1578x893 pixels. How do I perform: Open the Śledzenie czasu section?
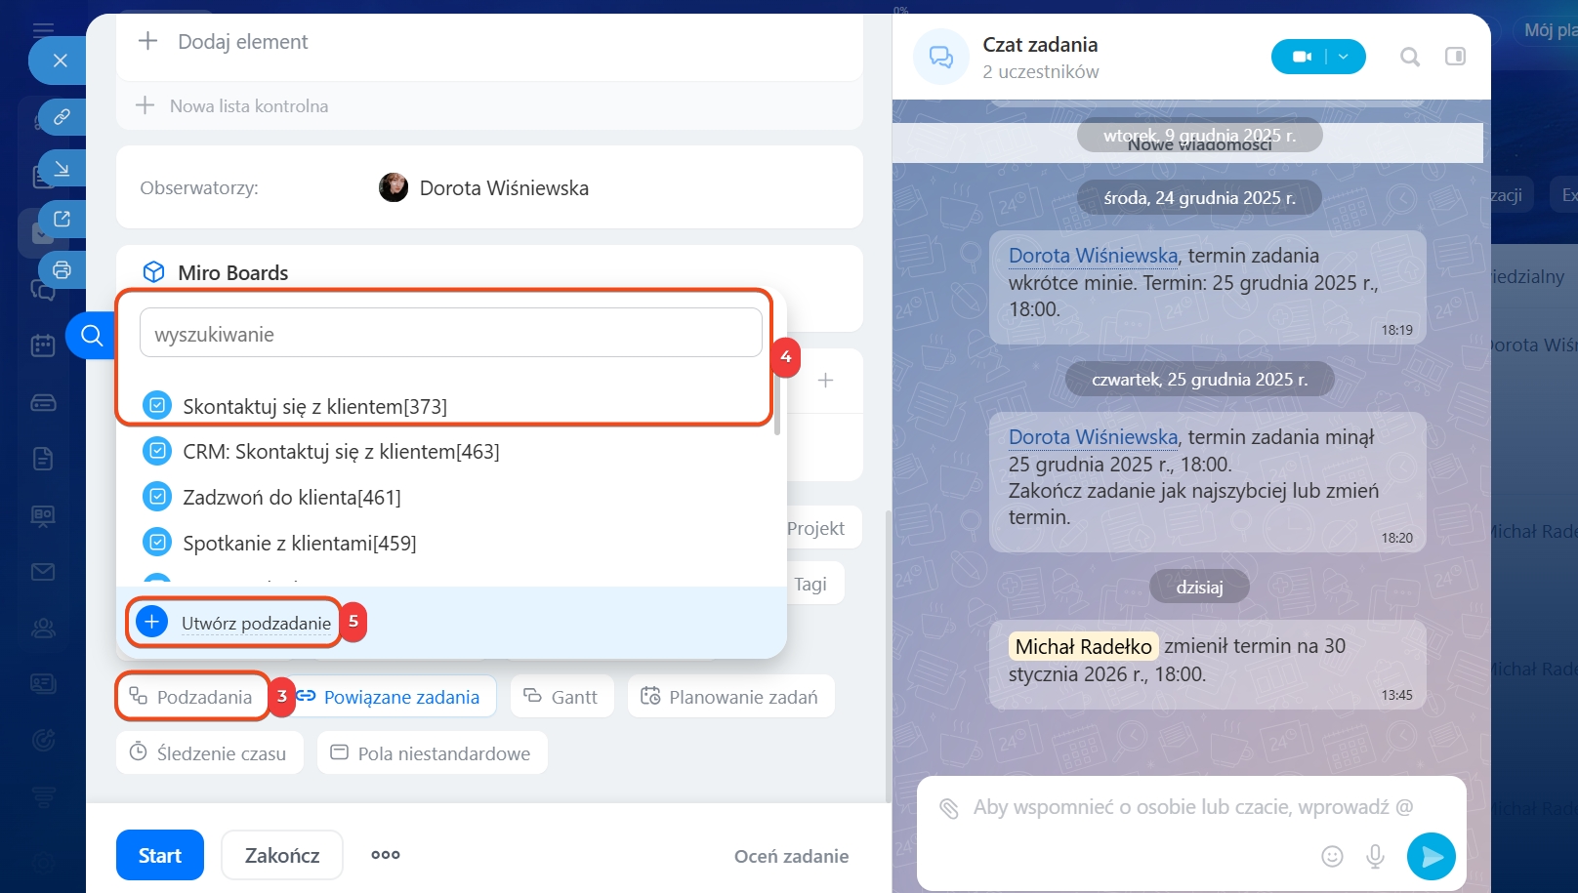coord(209,753)
